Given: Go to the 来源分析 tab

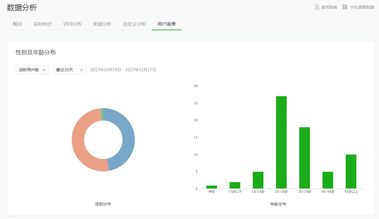Looking at the screenshot, I should pyautogui.click(x=102, y=24).
